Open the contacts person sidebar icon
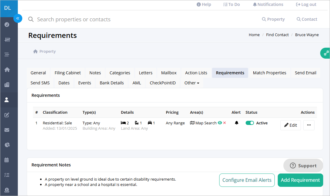The height and width of the screenshot is (196, 330). point(7,100)
